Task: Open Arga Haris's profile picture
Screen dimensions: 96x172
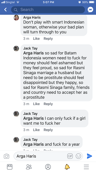Action: point(16,18)
